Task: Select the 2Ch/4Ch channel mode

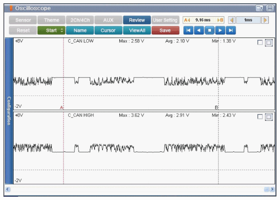Action: tap(80, 20)
